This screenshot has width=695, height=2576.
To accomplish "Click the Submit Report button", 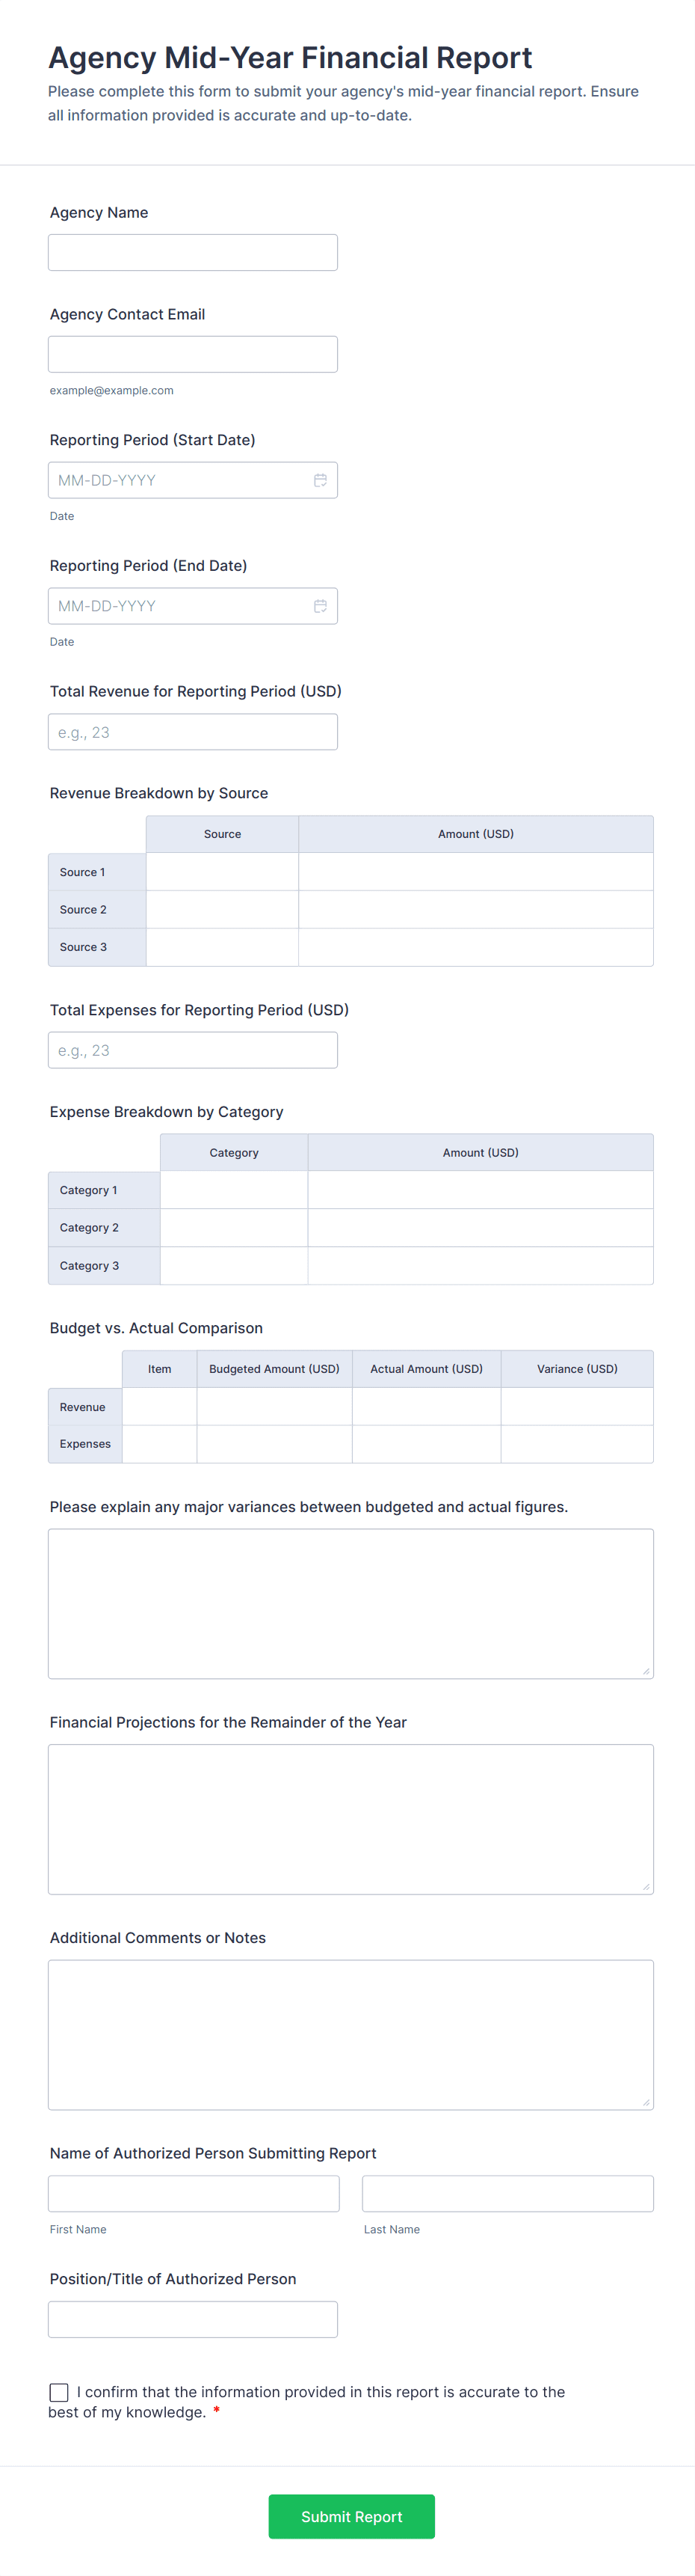I will point(351,2516).
